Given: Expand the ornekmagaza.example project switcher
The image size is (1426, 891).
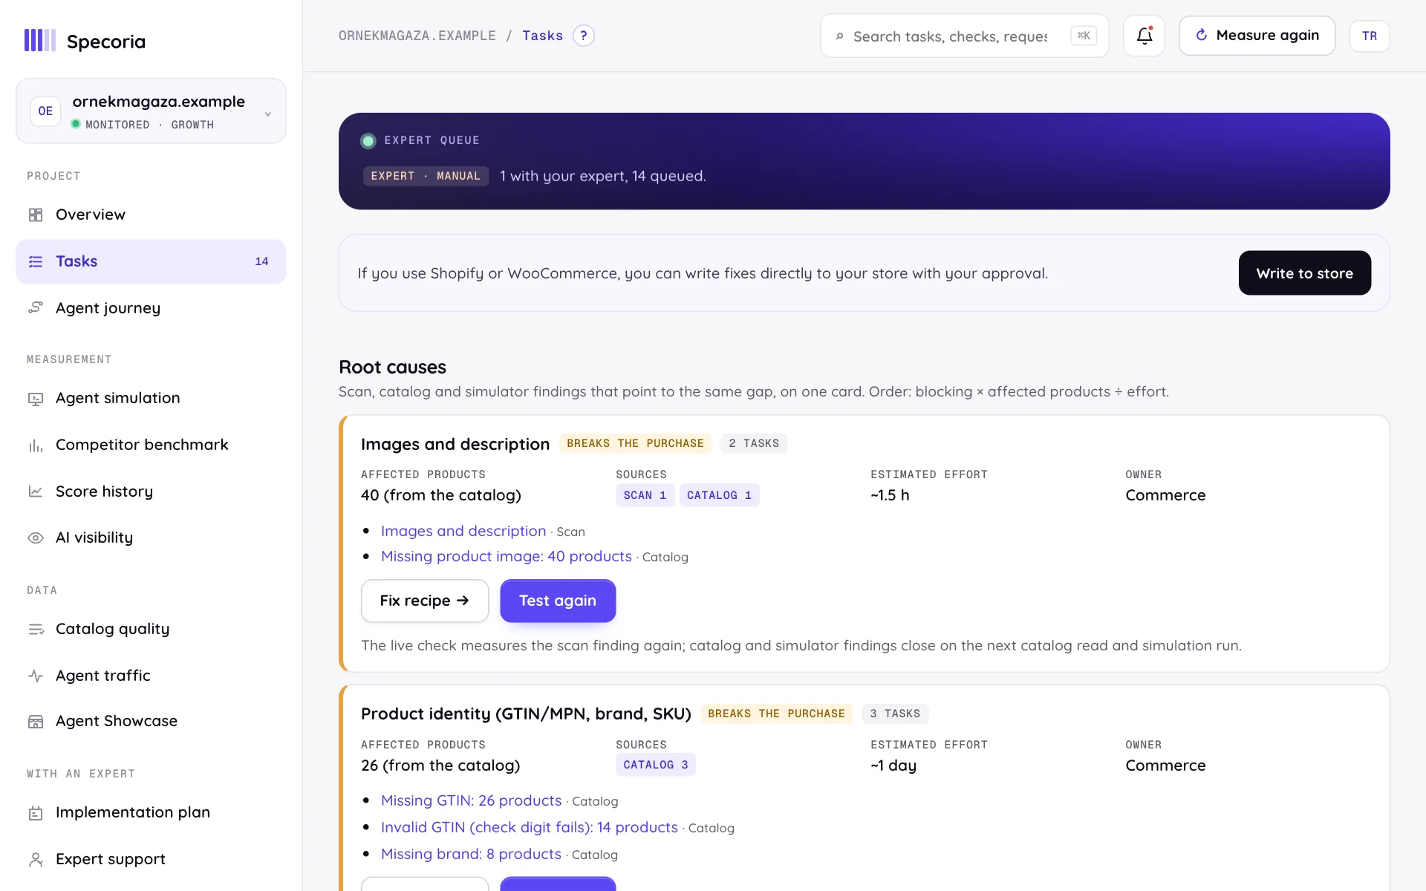Looking at the screenshot, I should 151,111.
